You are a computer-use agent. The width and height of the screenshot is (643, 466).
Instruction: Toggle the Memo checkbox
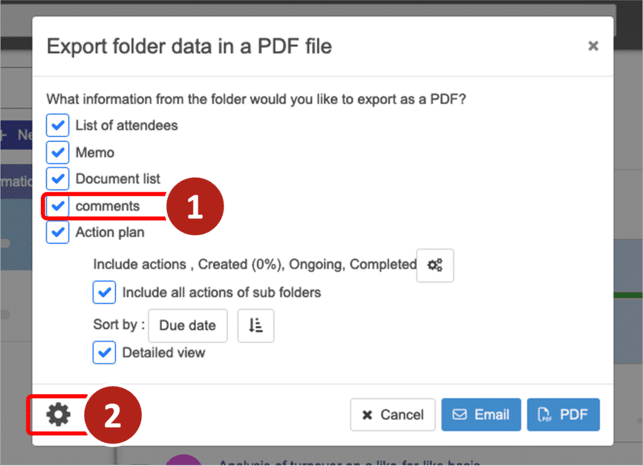click(x=58, y=153)
